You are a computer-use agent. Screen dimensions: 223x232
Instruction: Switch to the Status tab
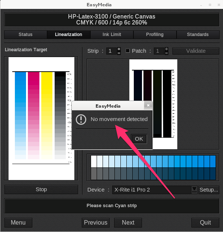pos(26,35)
